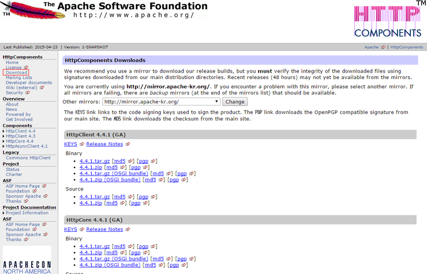Click HttpComponents breadcrumb link at top right
Screen dimensions: 427x274
(x=407, y=47)
